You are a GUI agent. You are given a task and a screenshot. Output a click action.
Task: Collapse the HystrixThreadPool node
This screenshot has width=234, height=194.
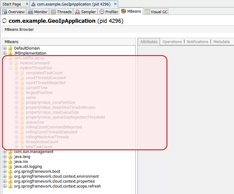10,68
